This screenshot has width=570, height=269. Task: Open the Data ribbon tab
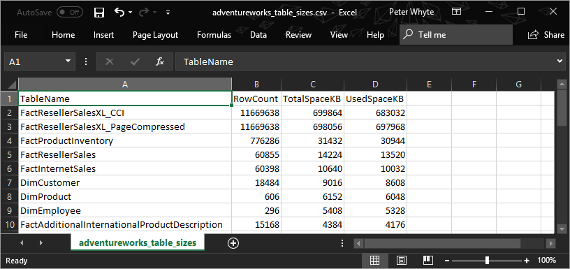point(258,35)
